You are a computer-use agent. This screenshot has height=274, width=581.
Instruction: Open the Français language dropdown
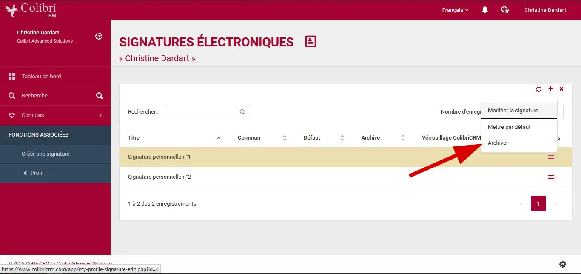coord(455,10)
